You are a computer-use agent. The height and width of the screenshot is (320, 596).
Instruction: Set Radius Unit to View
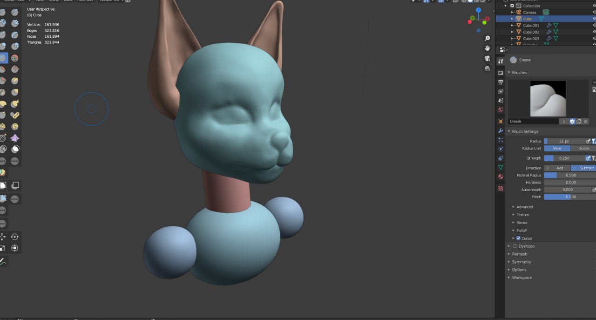pos(557,148)
